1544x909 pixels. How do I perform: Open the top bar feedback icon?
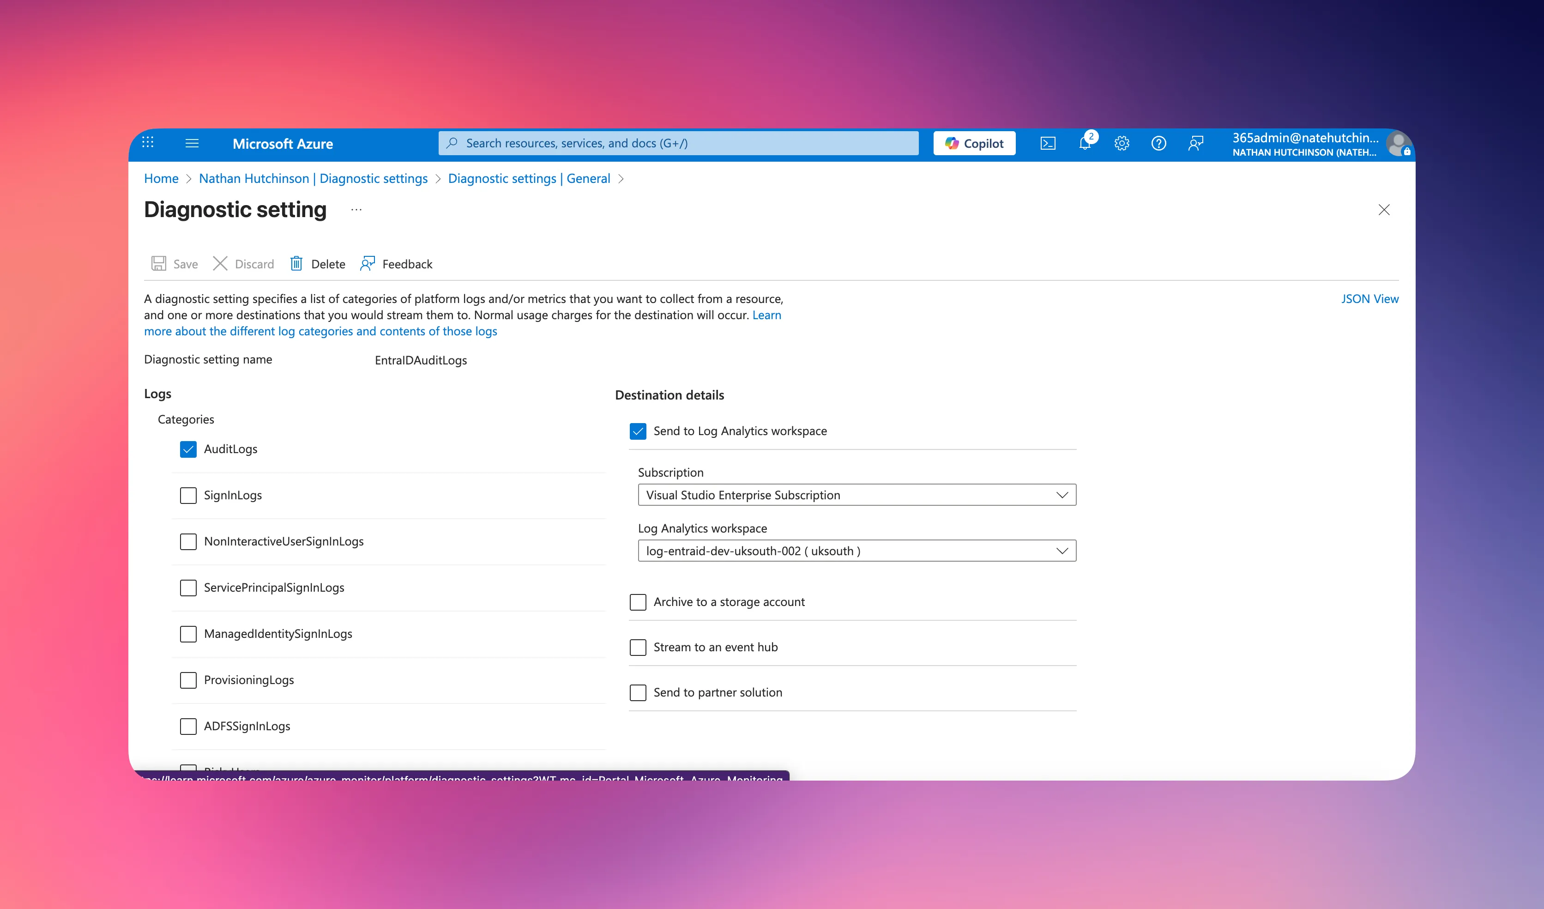[x=1195, y=144]
